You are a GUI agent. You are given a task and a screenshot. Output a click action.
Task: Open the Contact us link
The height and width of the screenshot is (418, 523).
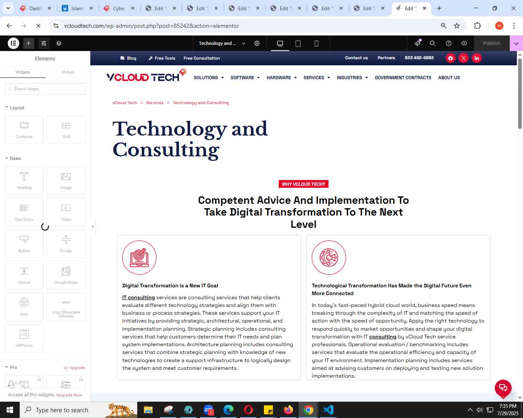click(x=356, y=58)
